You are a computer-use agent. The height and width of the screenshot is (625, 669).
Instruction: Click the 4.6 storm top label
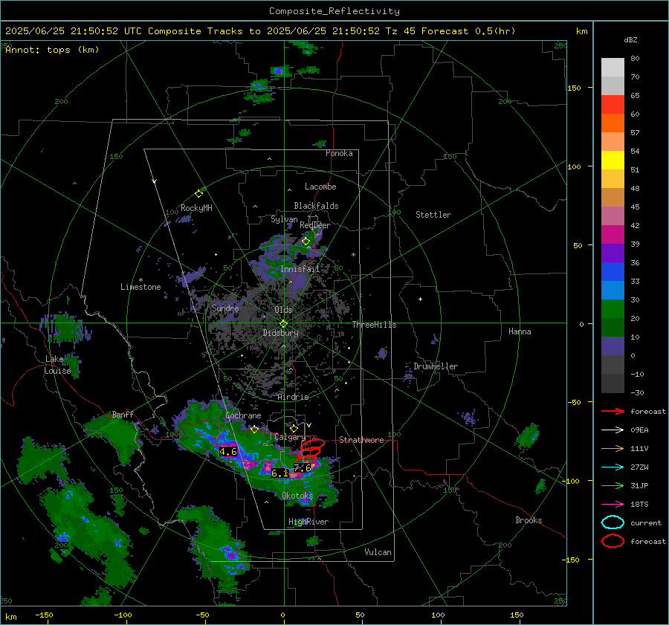[228, 451]
